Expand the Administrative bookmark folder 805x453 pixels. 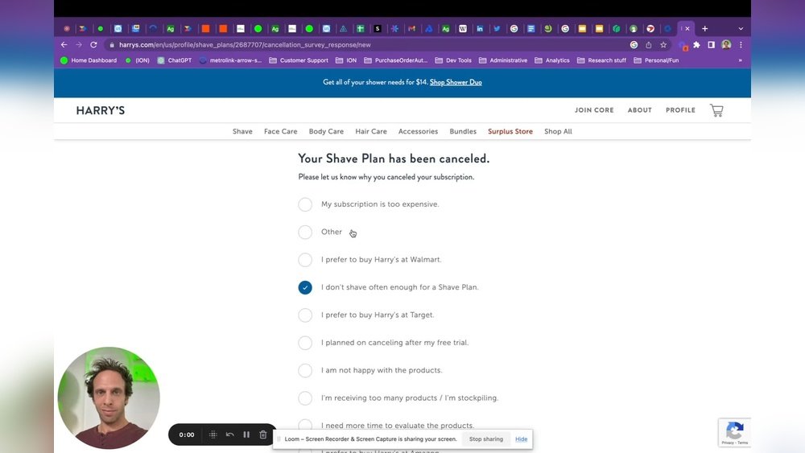(502, 60)
